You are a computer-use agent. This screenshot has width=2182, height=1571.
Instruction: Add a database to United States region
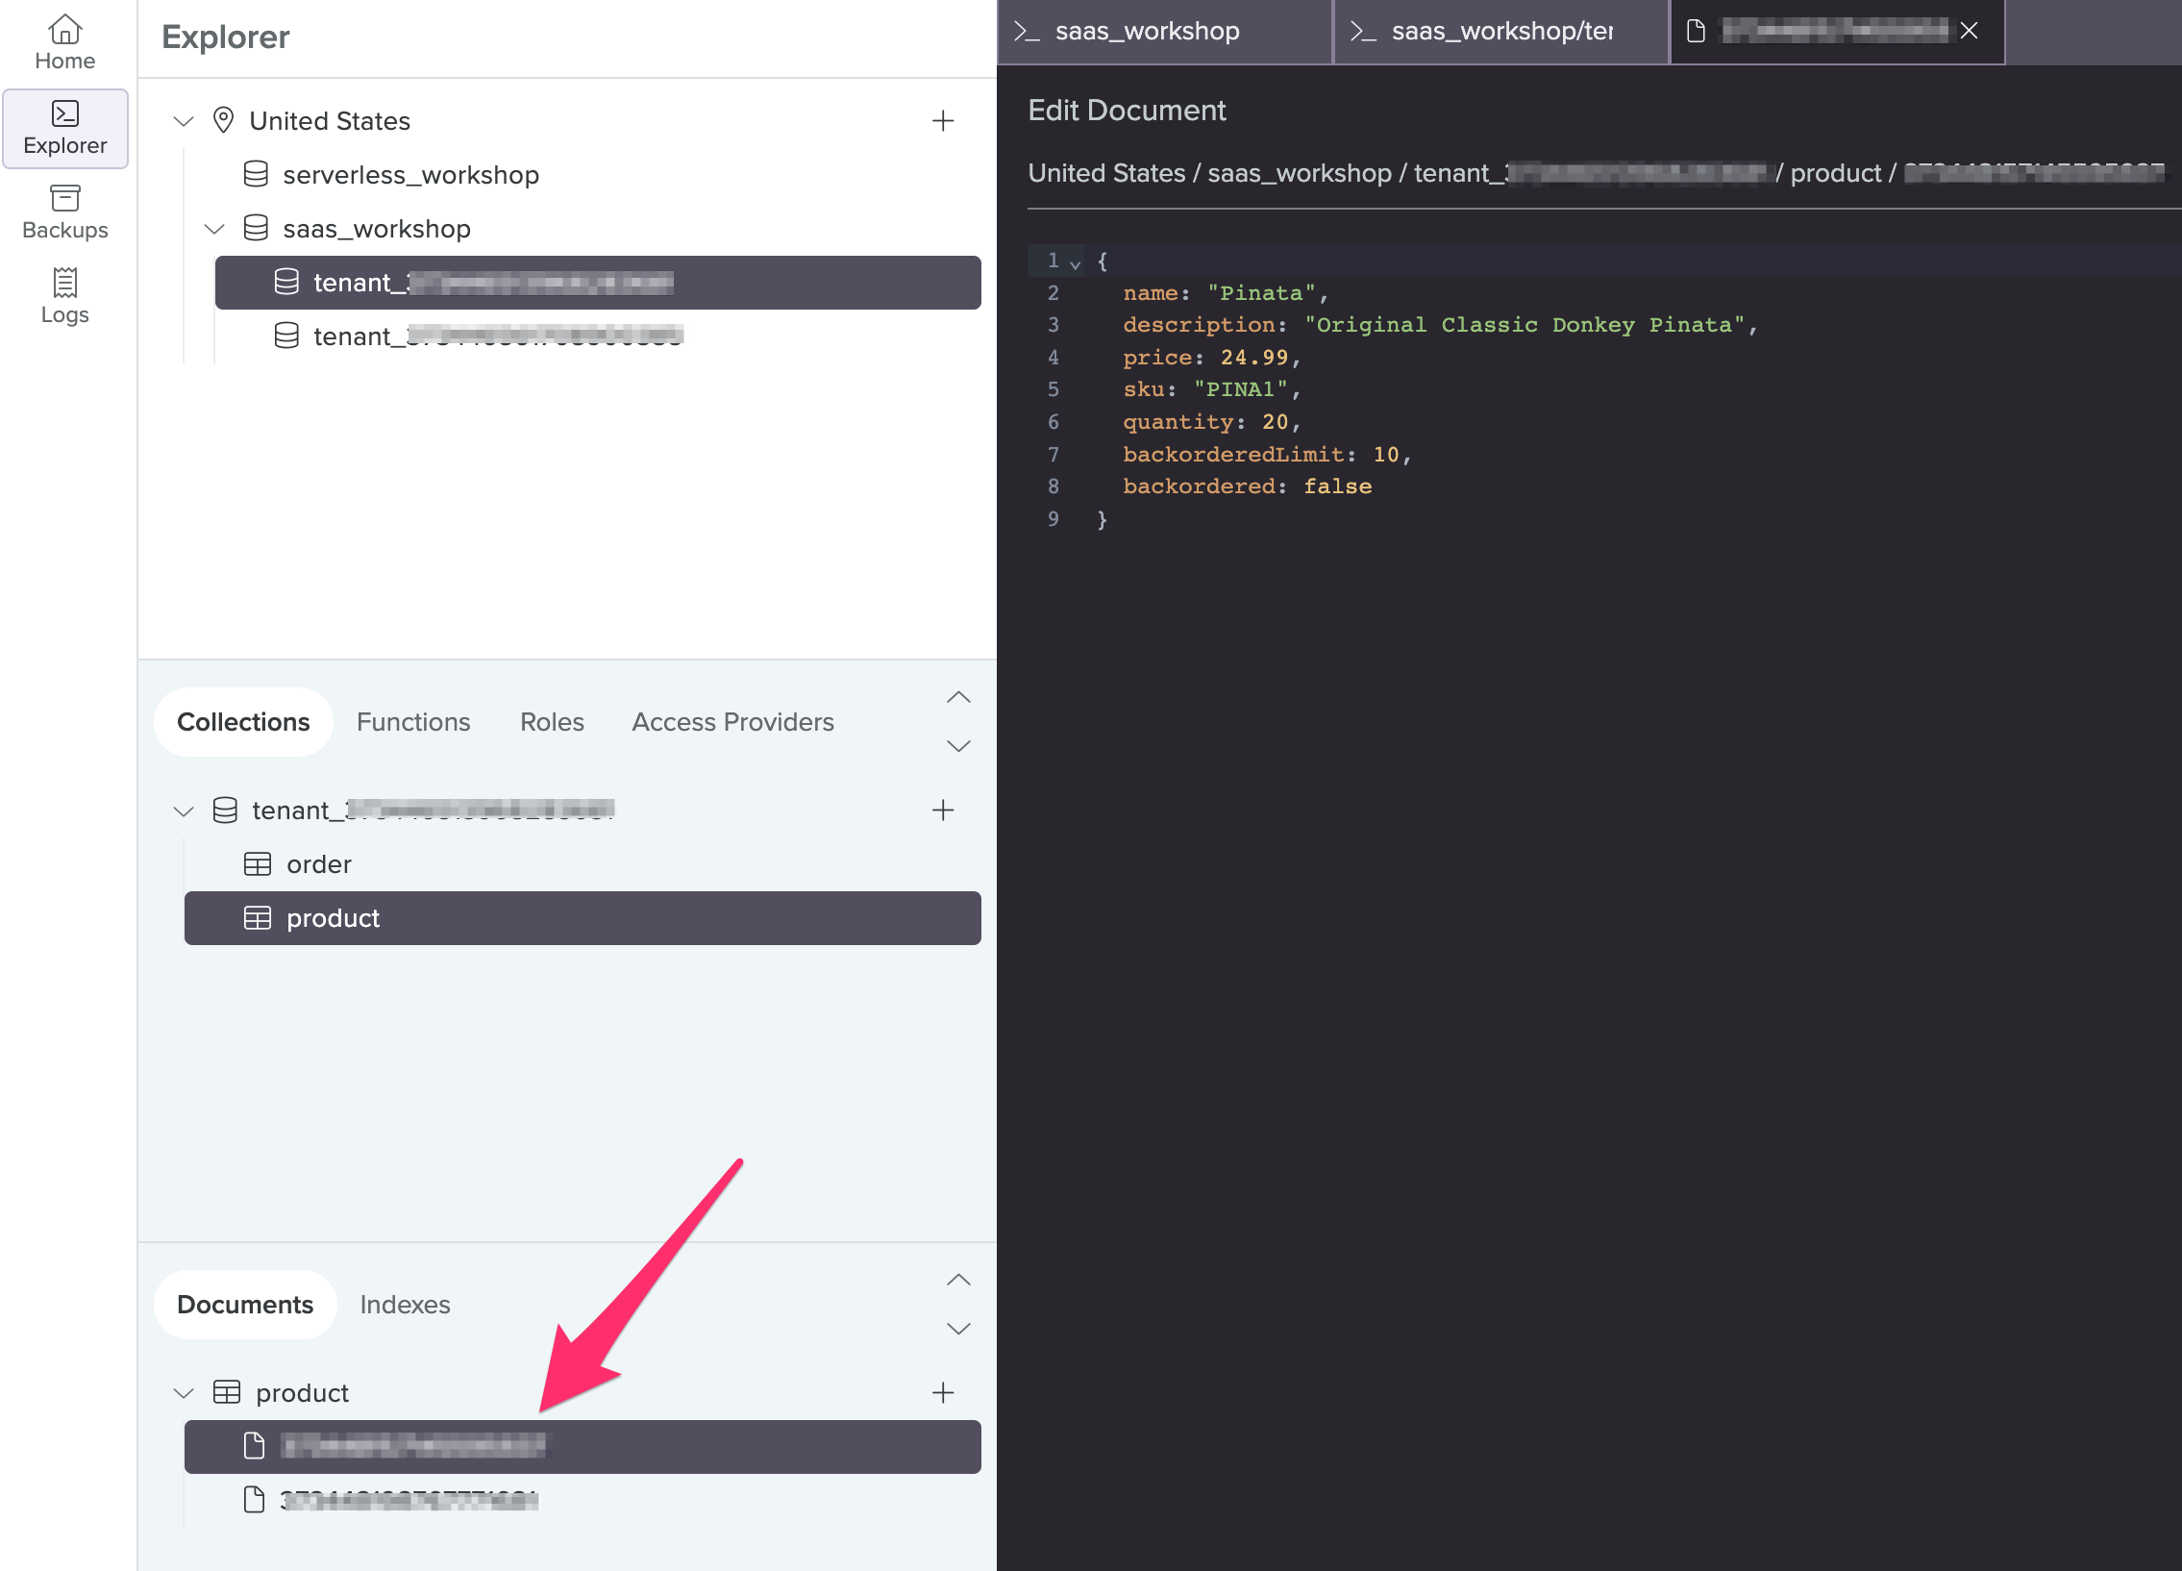pyautogui.click(x=943, y=120)
